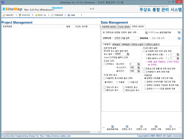184x139 pixels.
Task: Click the 단면도 보기 icon
Action: (x=171, y=126)
